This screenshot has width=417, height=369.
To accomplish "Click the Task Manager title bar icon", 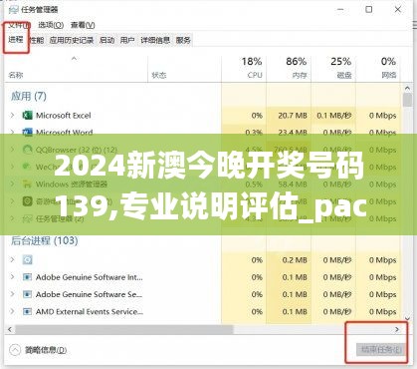I will 14,10.
